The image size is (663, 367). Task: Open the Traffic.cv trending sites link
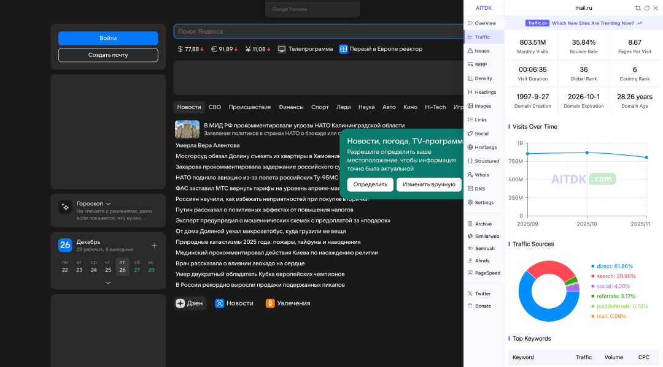584,23
